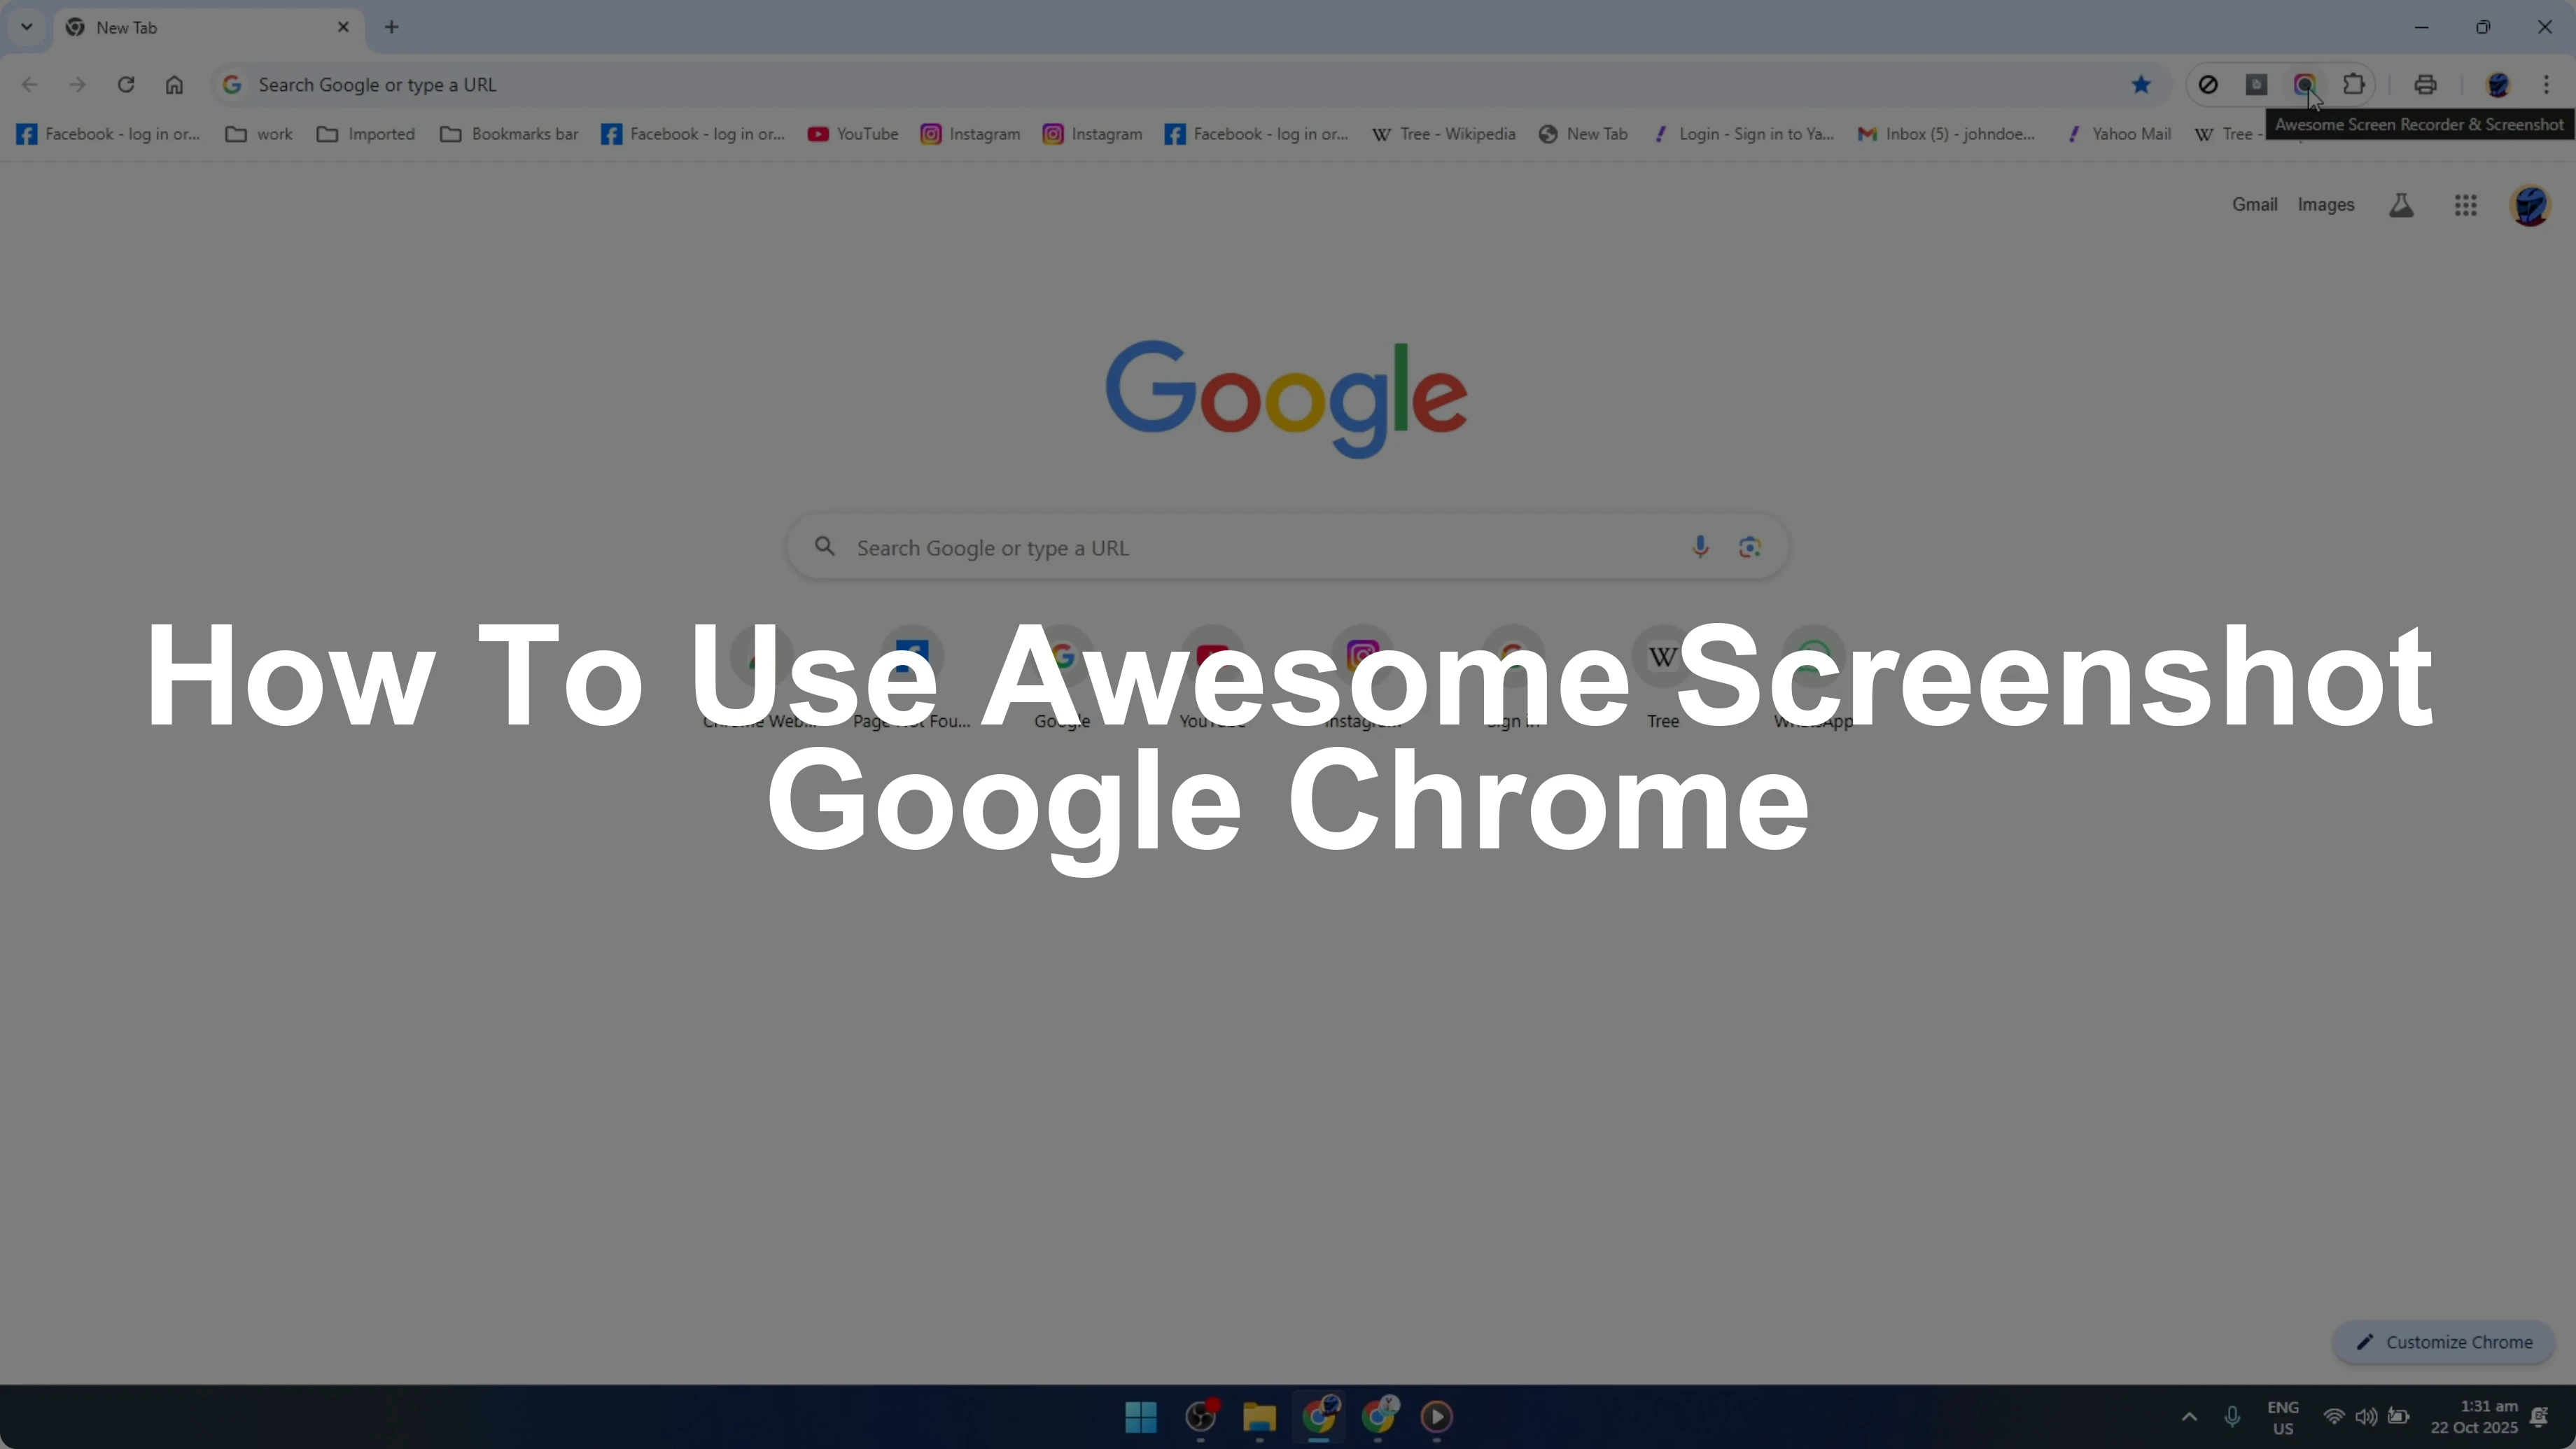The height and width of the screenshot is (1449, 2576).
Task: Open the Search Labs flask icon
Action: (x=2401, y=205)
